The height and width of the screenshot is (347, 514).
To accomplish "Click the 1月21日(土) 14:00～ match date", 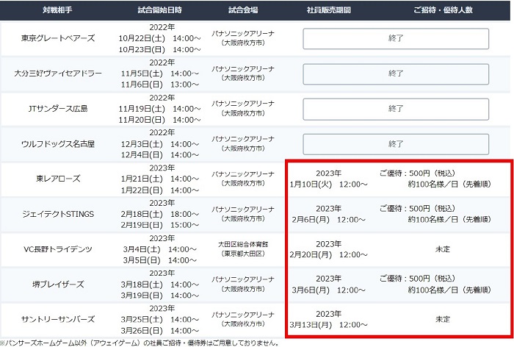I will point(159,179).
